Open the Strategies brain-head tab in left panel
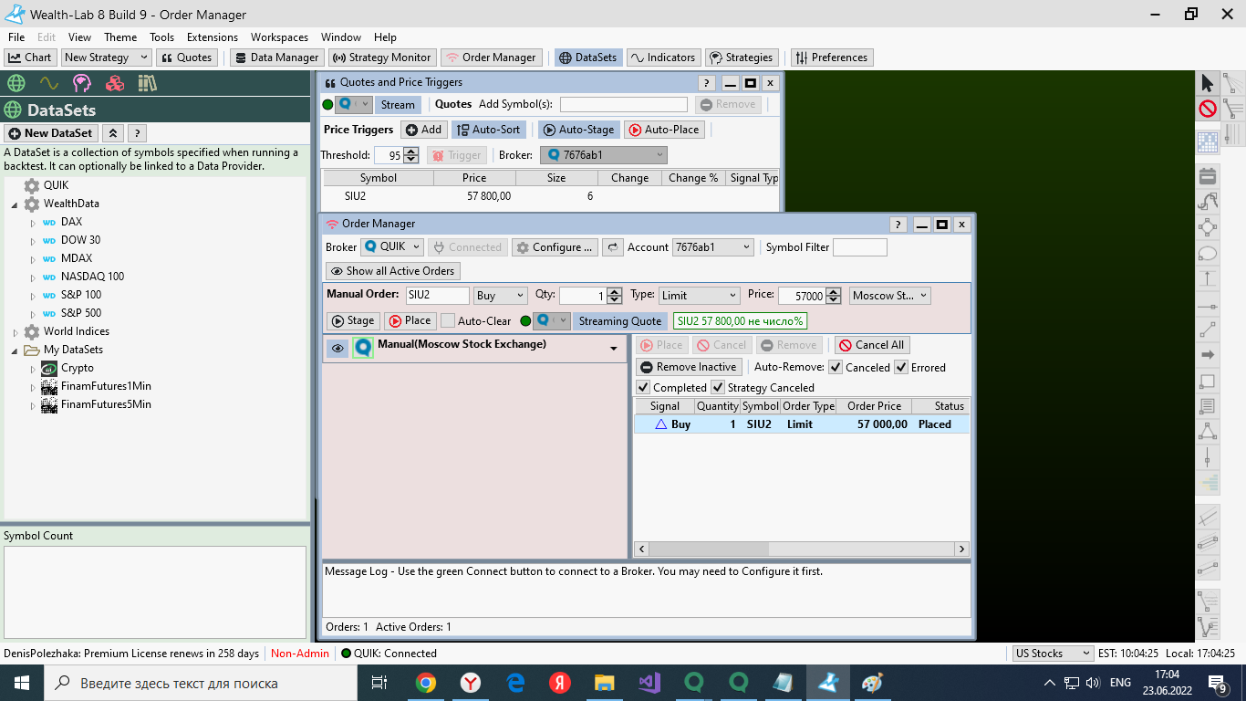The image size is (1246, 701). 82,83
